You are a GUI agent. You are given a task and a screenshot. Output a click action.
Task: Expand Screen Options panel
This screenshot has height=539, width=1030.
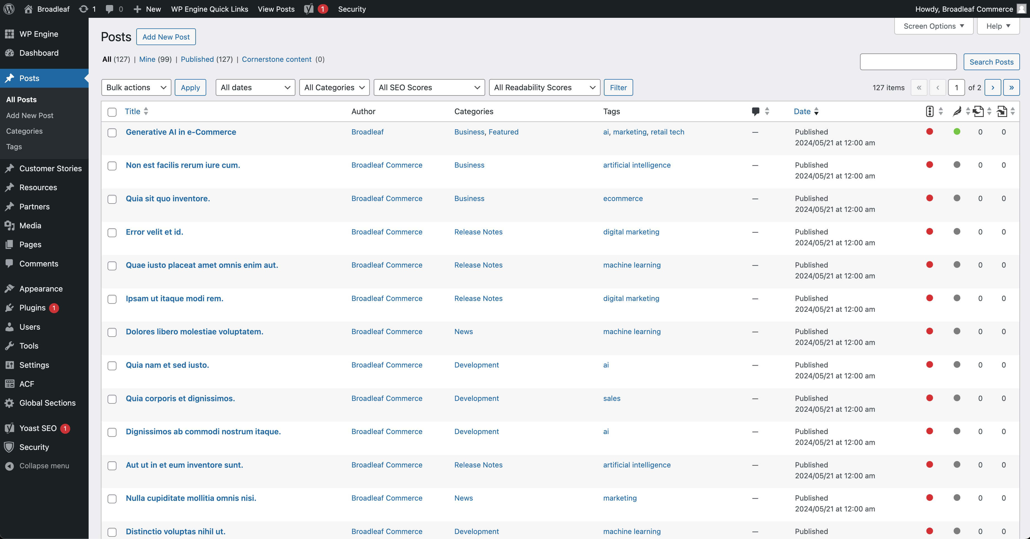pyautogui.click(x=934, y=26)
